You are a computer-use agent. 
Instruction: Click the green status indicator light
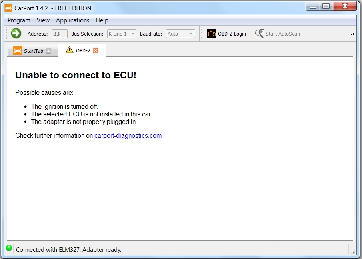tap(9, 249)
